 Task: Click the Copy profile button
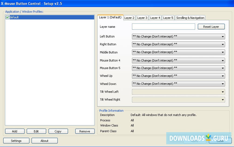tap(58, 131)
